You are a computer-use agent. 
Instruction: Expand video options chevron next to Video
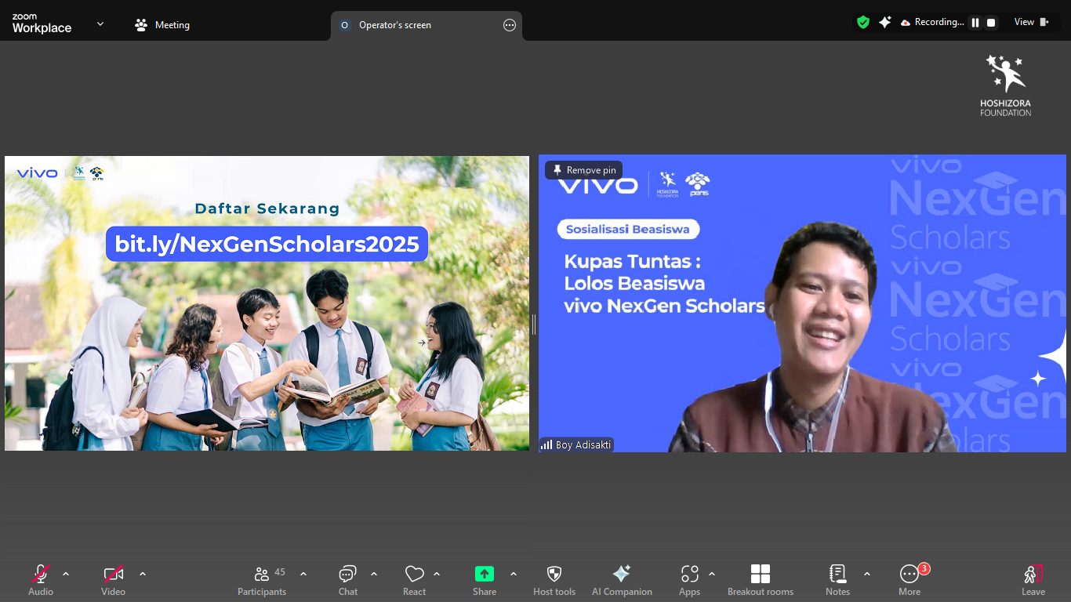143,574
